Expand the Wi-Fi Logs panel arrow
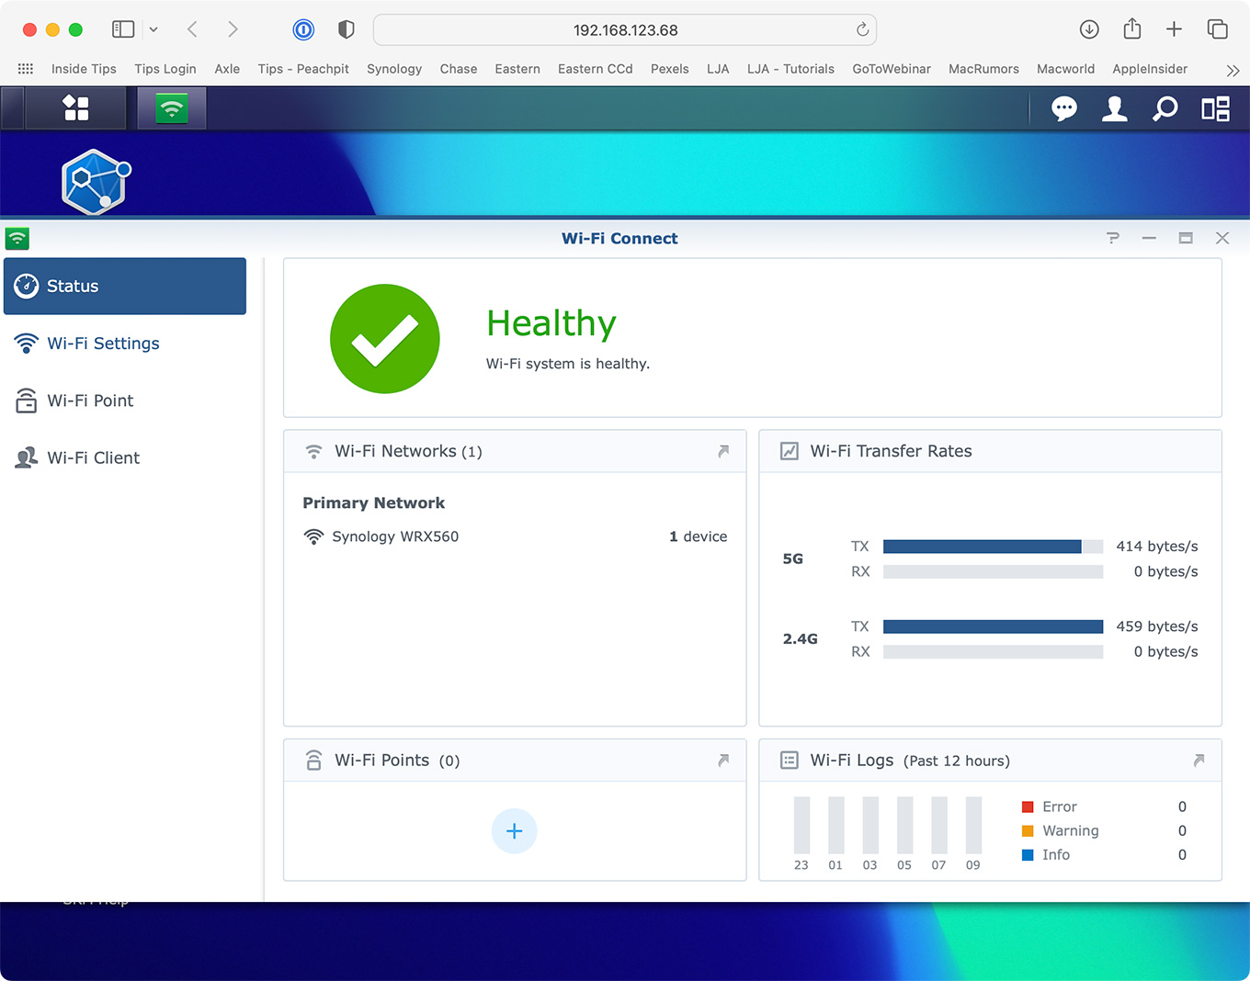 pos(1199,761)
